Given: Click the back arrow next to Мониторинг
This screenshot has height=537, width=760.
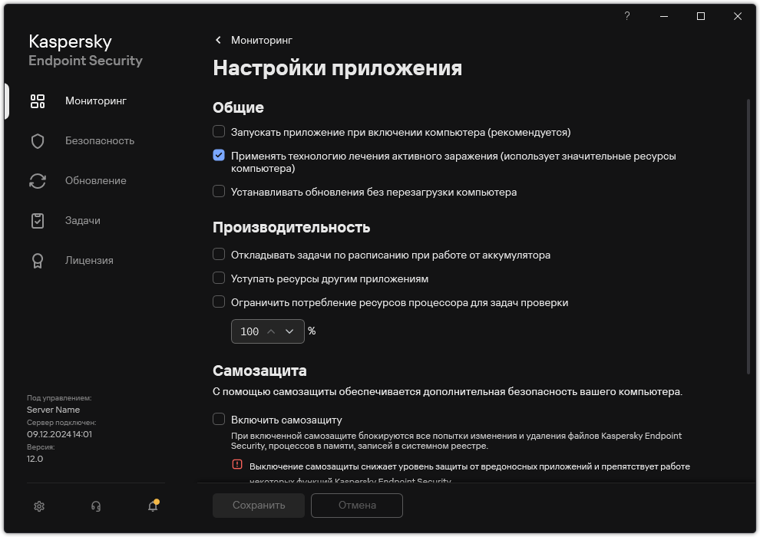Looking at the screenshot, I should point(218,40).
